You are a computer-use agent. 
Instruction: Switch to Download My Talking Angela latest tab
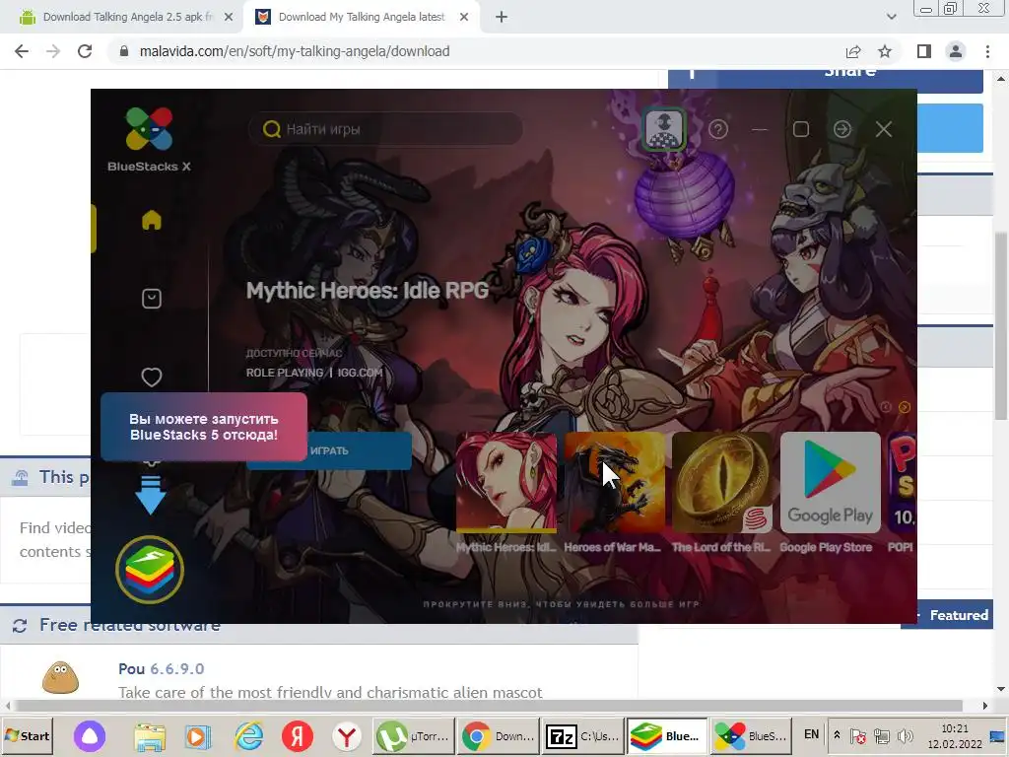pos(361,18)
